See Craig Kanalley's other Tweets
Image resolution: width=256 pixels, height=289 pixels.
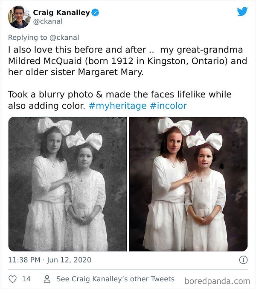pos(115,279)
